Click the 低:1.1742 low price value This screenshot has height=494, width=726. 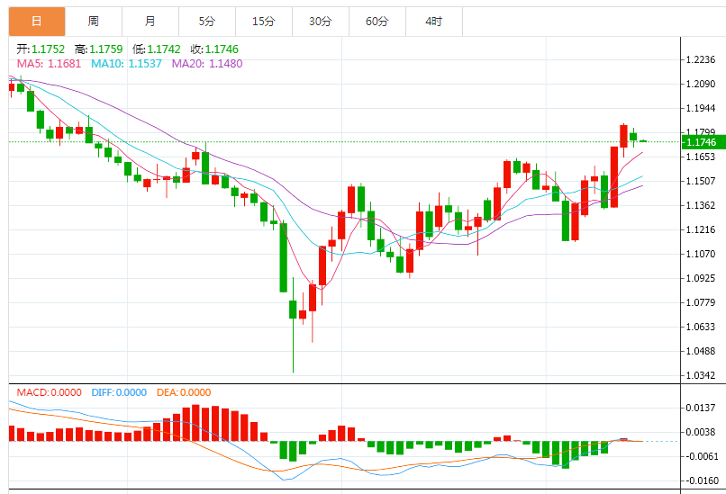tap(157, 49)
